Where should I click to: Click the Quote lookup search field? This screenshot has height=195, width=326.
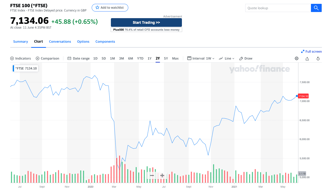278,8
